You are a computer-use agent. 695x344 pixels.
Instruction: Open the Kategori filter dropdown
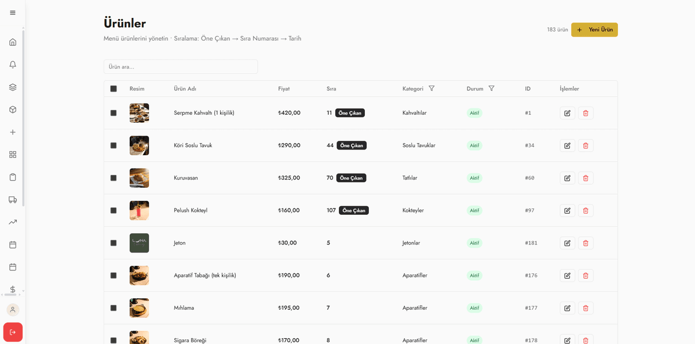pyautogui.click(x=431, y=89)
